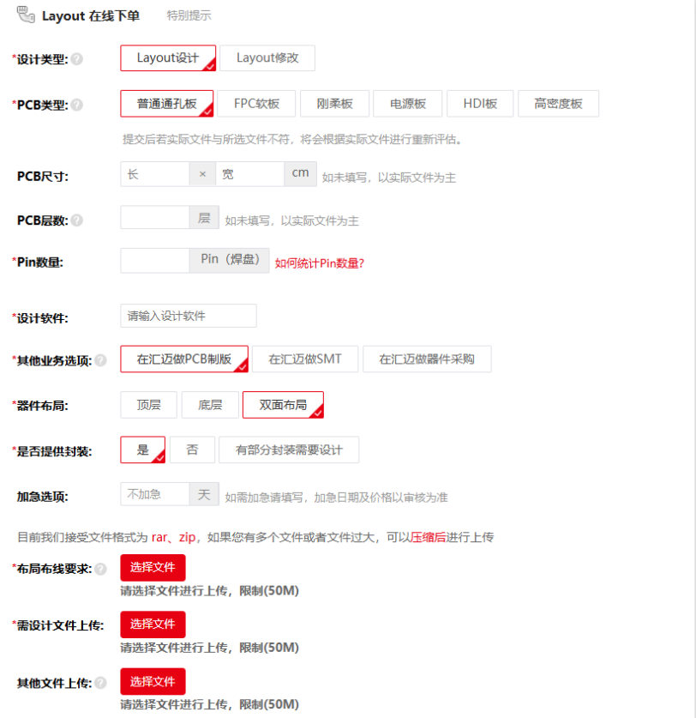Screen dimensions: 696x718
Task: Click the Layout 在线下单 header icon
Action: click(26, 15)
